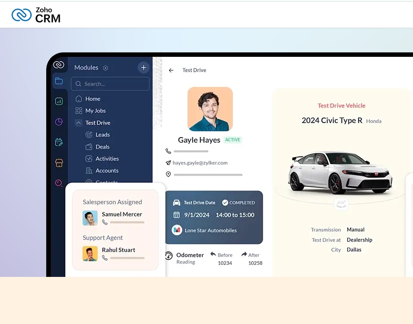Image resolution: width=413 pixels, height=324 pixels.
Task: Click the Activities pulse icon
Action: coord(89,159)
